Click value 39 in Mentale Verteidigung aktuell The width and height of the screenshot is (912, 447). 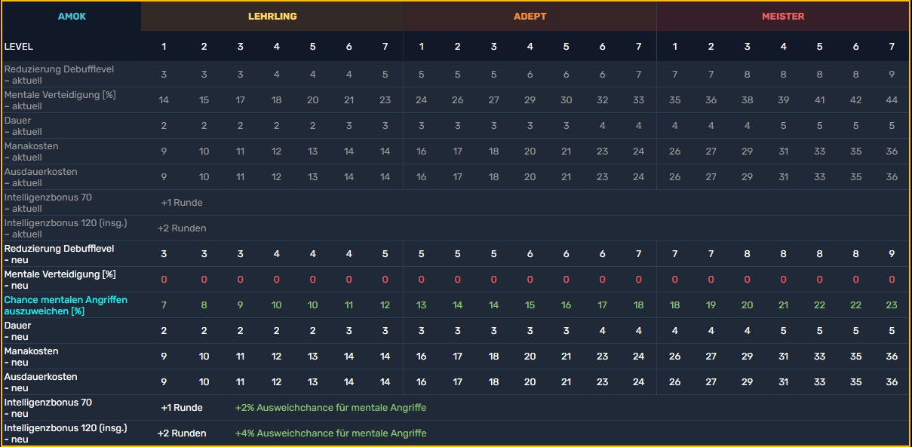[783, 100]
